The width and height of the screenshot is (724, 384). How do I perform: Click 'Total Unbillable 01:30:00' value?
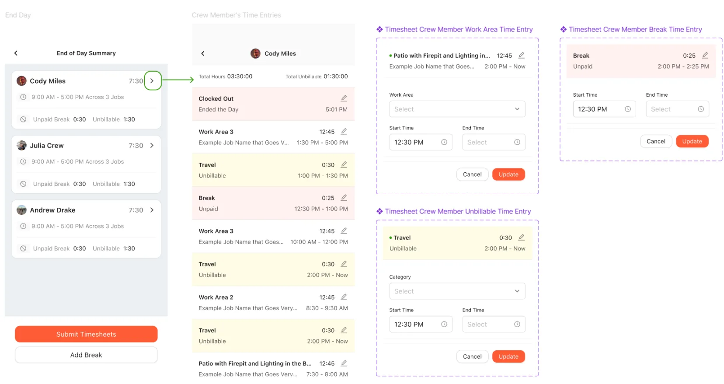click(x=317, y=77)
